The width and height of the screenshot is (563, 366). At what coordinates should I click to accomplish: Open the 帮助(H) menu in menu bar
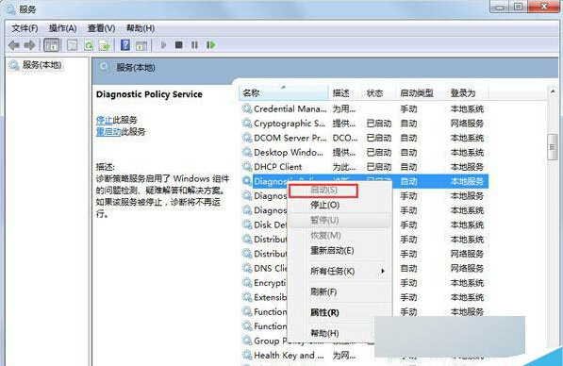(141, 28)
